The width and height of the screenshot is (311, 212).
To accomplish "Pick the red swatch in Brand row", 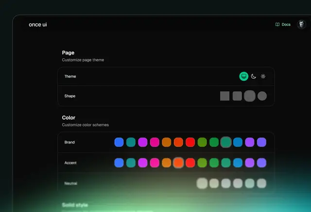I will pos(190,142).
